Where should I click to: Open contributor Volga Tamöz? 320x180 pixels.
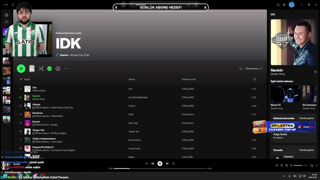point(280,134)
